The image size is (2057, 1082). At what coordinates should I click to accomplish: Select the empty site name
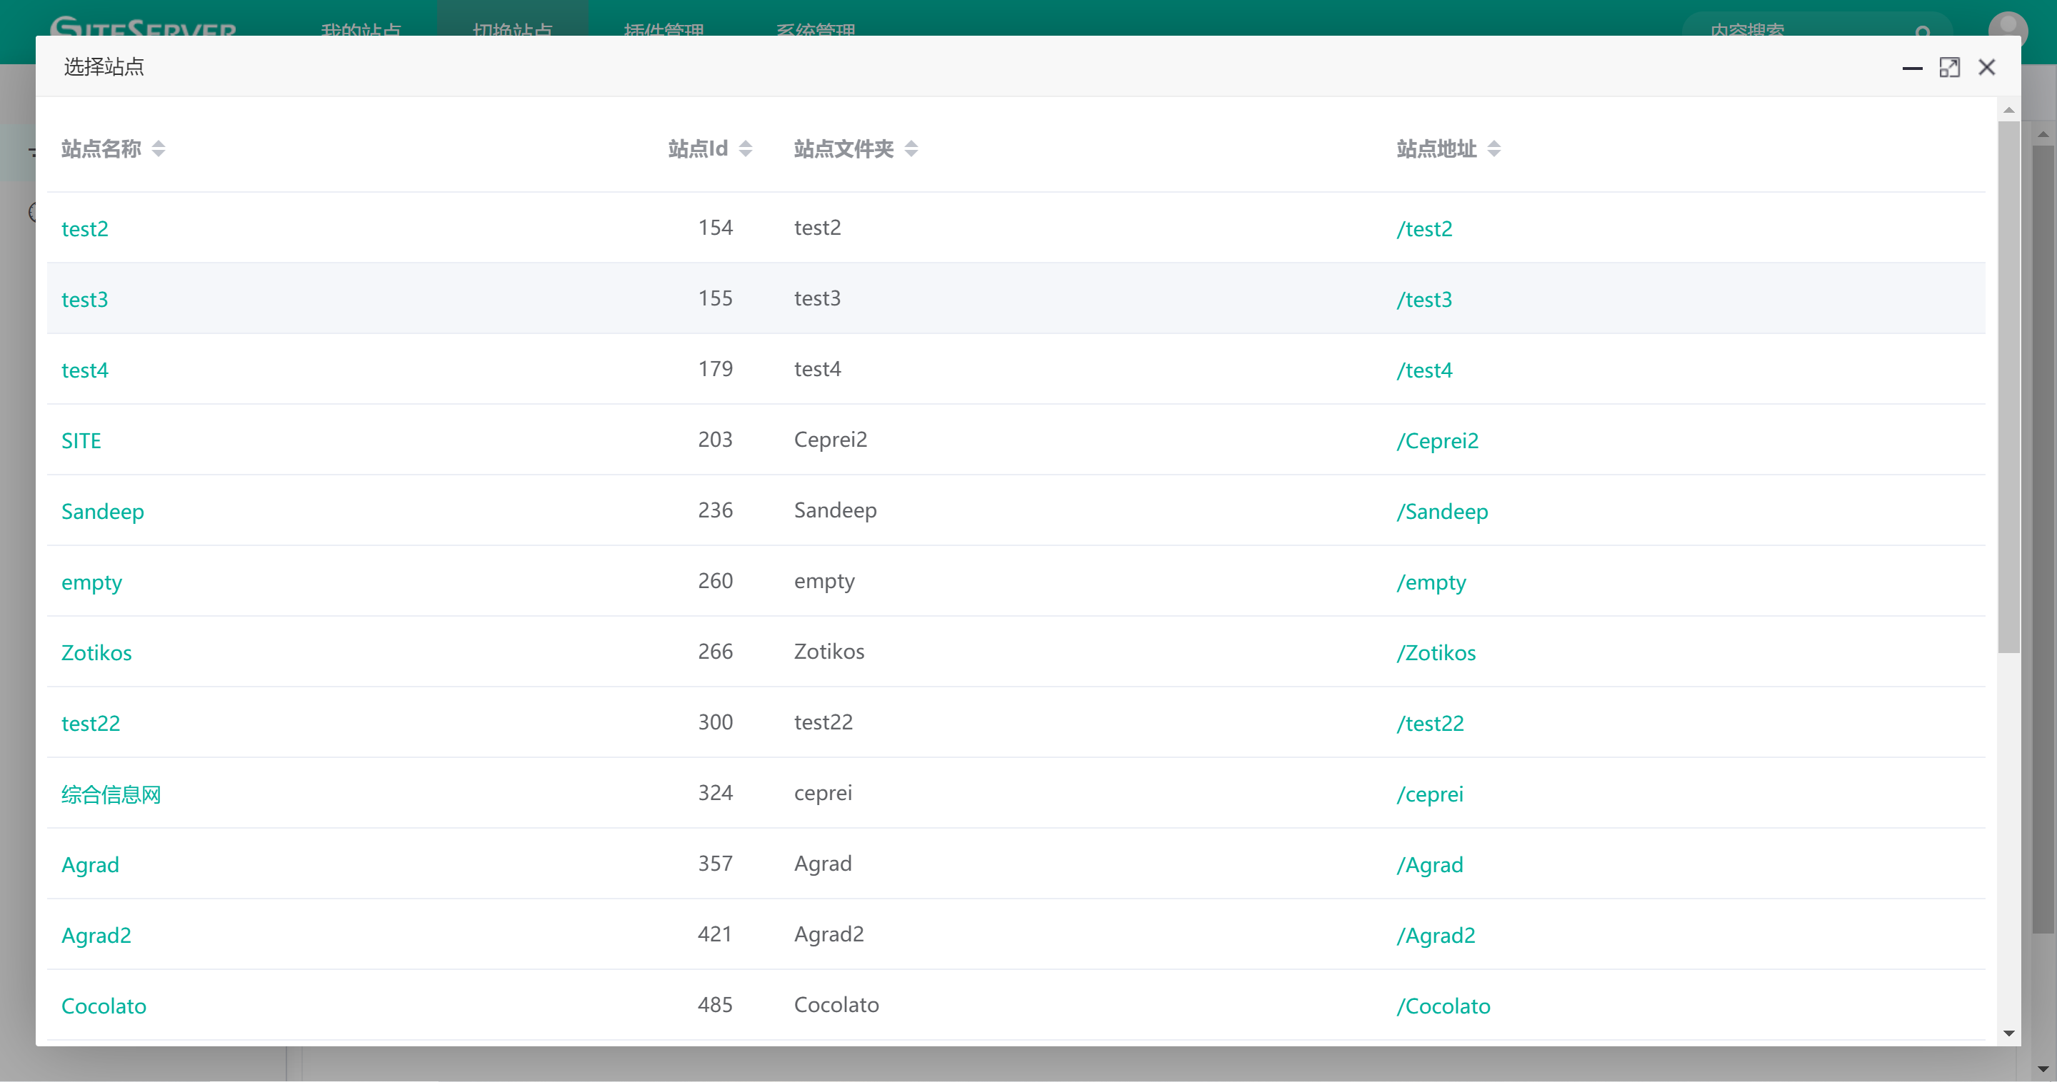[91, 582]
